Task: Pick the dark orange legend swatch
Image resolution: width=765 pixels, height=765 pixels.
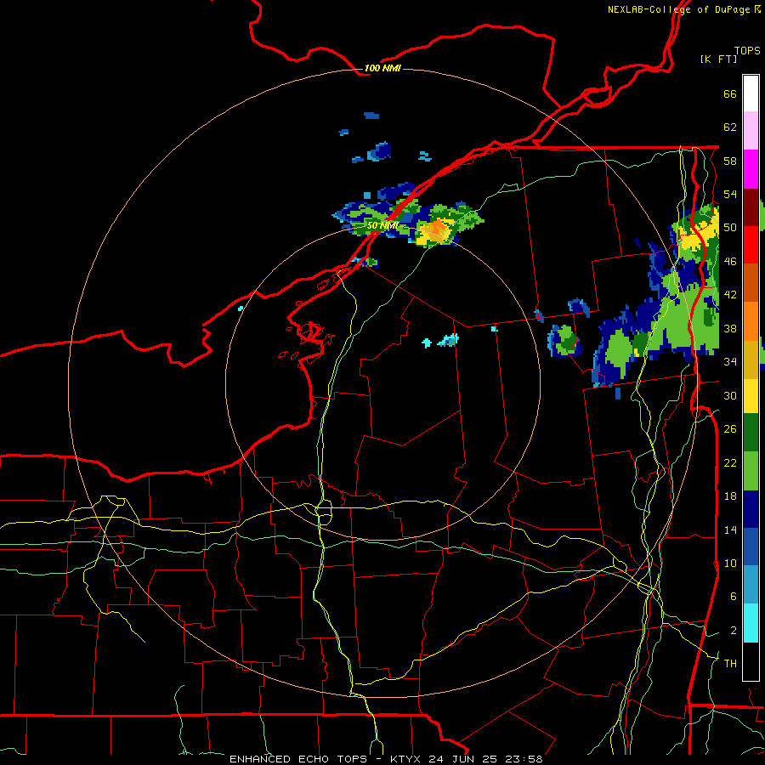Action: point(751,283)
